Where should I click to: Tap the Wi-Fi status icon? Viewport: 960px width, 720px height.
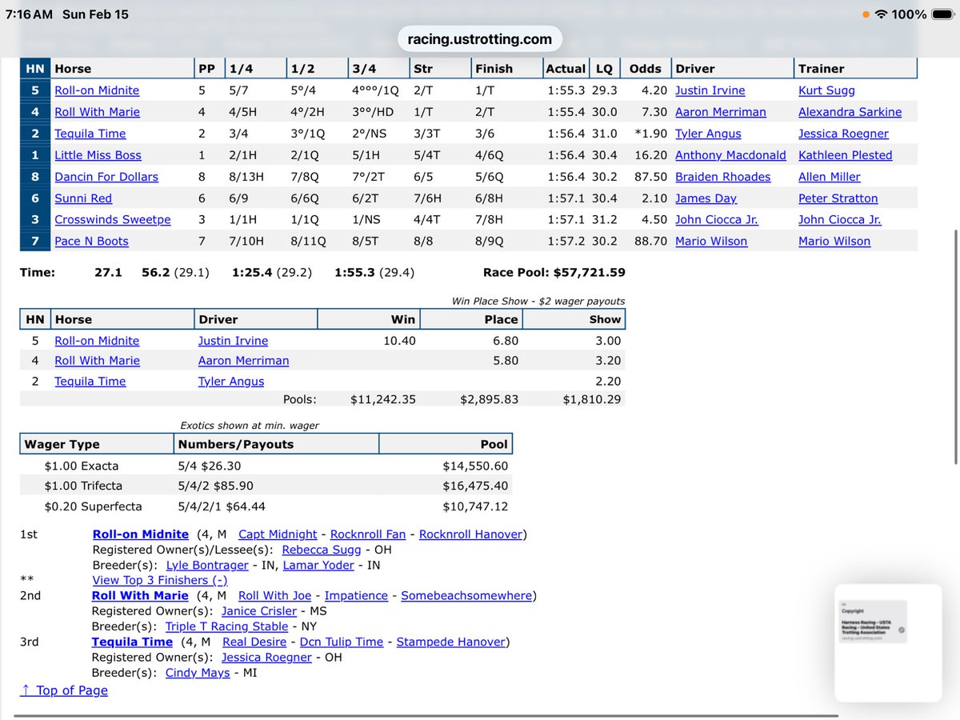(882, 14)
